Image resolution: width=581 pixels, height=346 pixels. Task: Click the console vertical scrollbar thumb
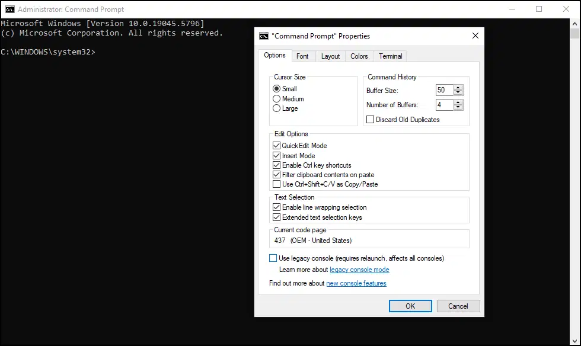pos(574,33)
